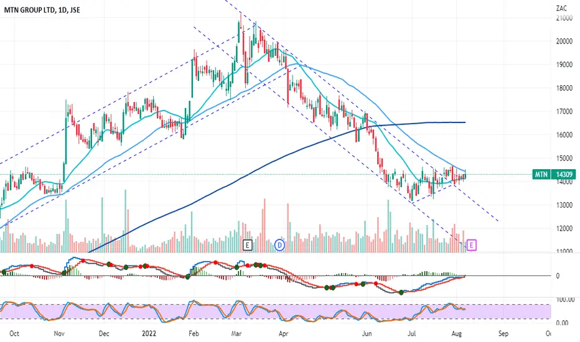Click the 16000 price axis label
Viewport: 580px width, 342px height.
(564, 134)
